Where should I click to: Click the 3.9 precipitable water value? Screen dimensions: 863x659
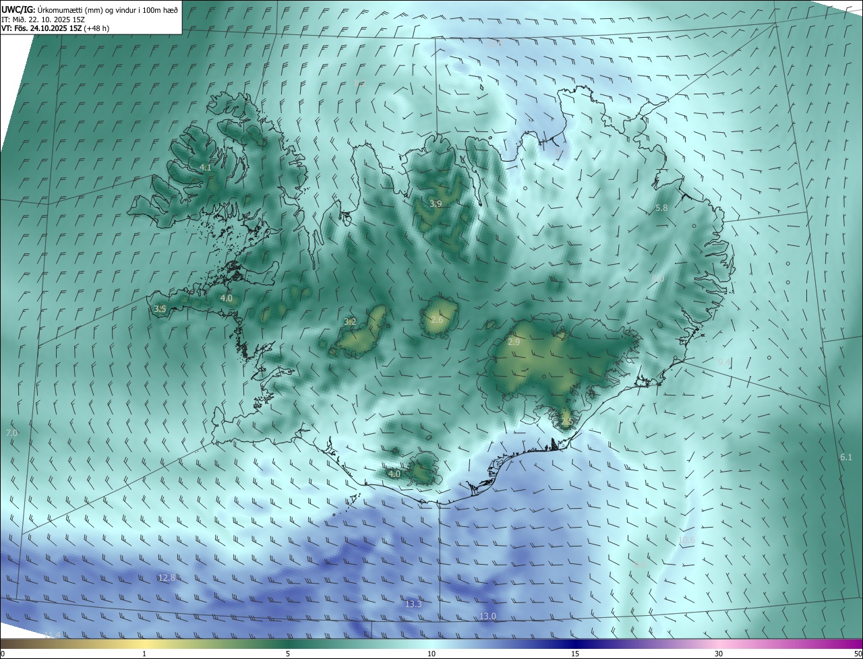pyautogui.click(x=436, y=203)
